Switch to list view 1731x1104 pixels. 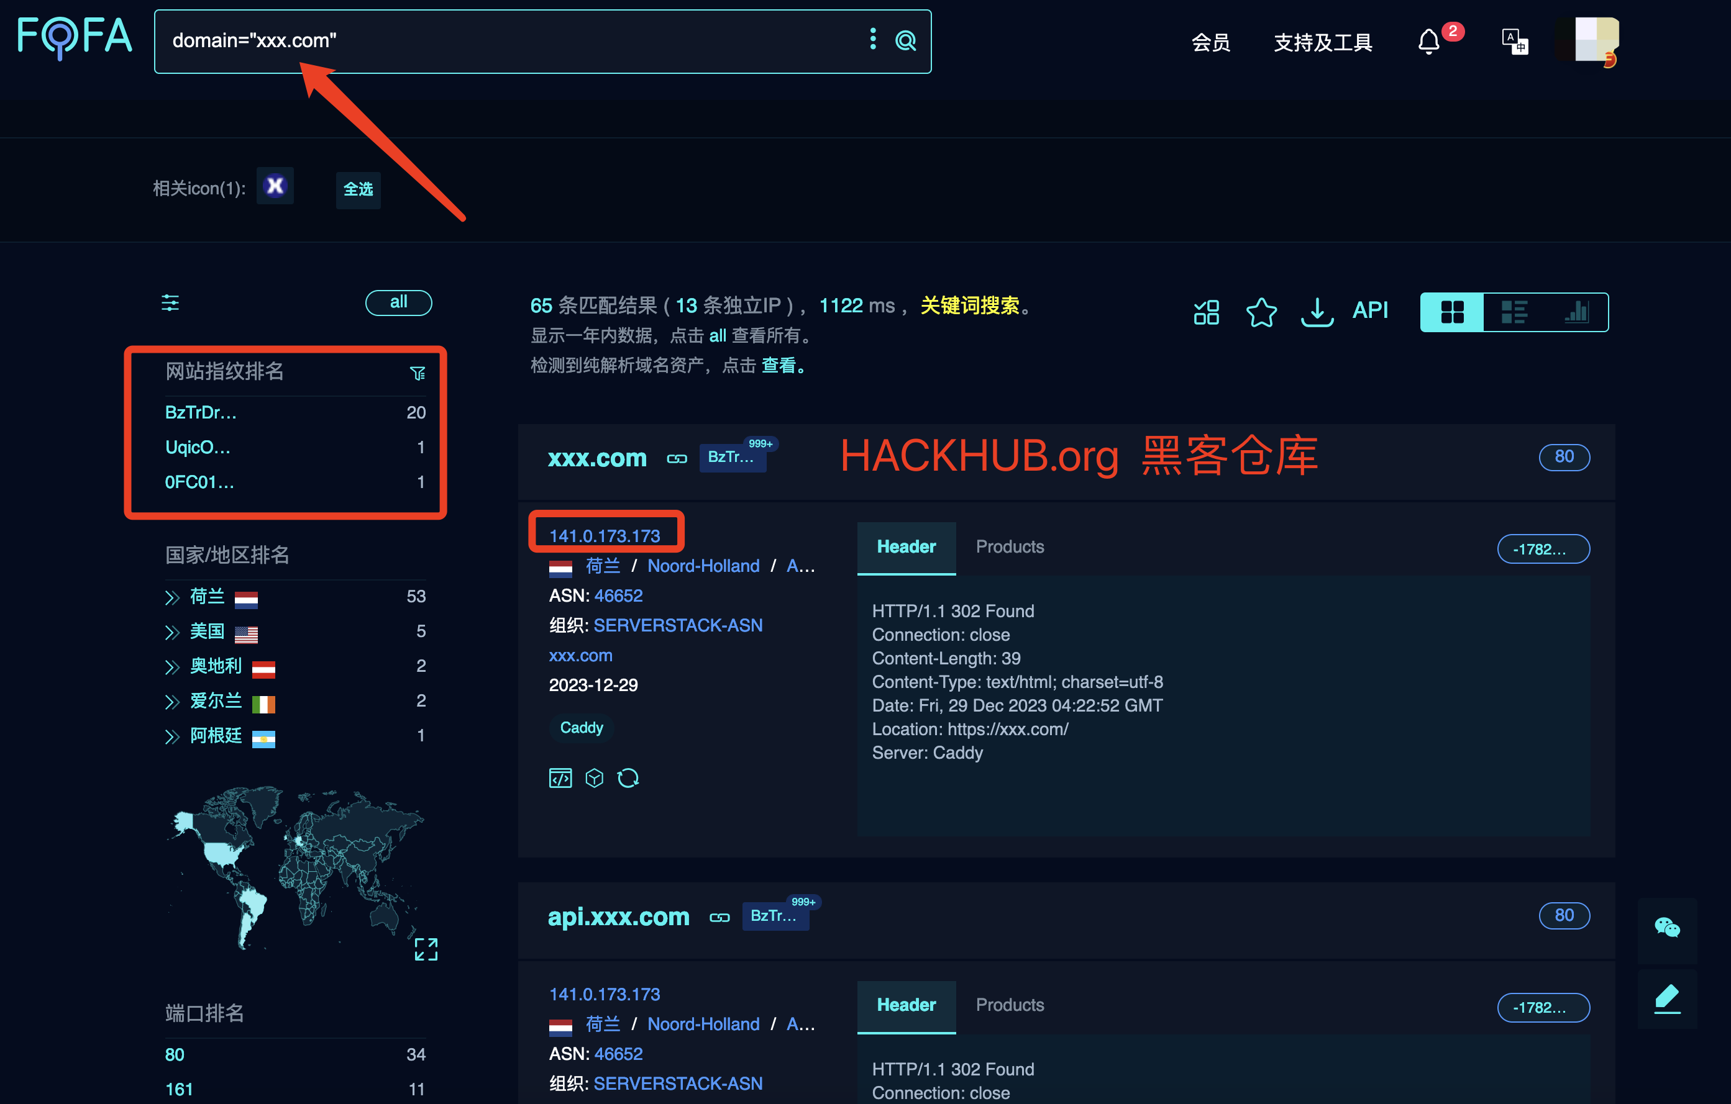[x=1515, y=312]
